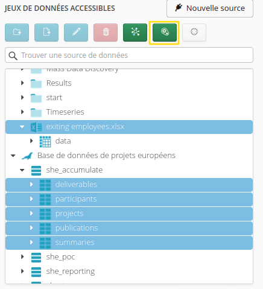Select the data sheet item

pyautogui.click(x=63, y=141)
